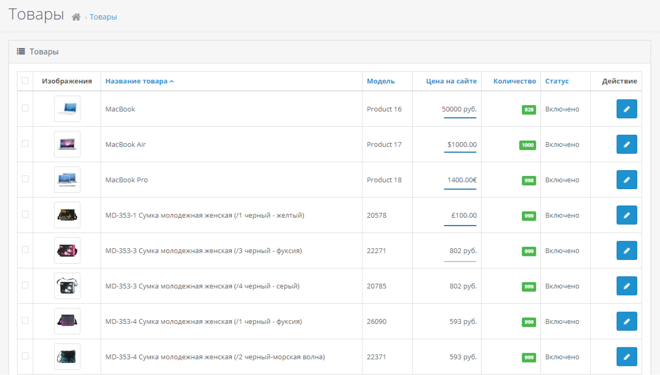
Task: Toggle the select-all checkbox in table header
Action: pos(25,81)
